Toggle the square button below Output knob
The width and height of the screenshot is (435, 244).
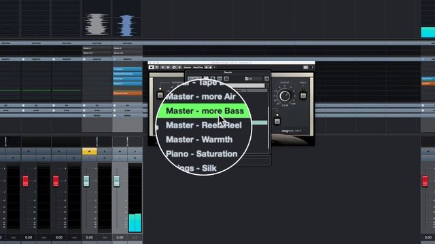click(x=277, y=121)
